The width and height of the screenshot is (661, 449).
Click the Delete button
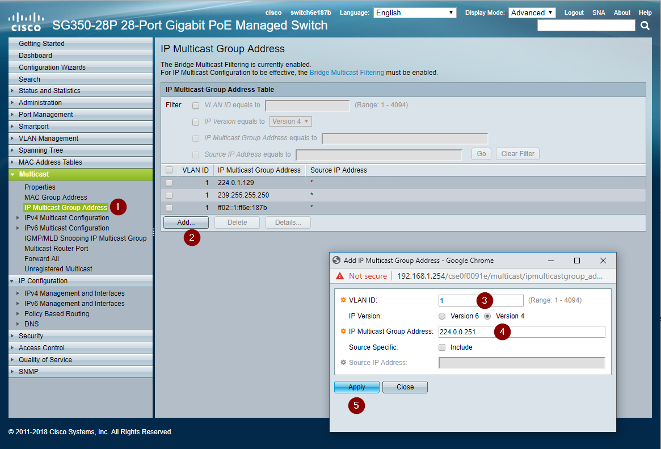(x=237, y=223)
